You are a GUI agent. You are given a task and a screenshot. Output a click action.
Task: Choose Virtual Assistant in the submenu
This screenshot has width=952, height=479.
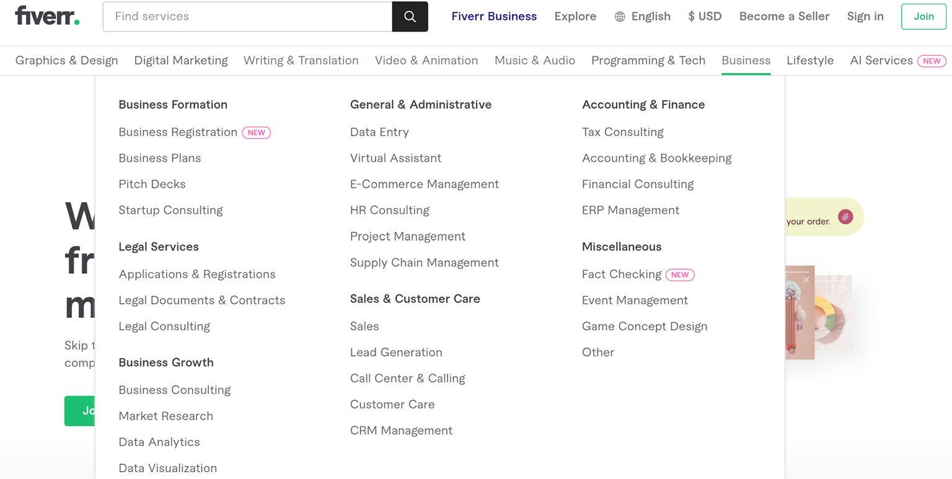point(395,158)
